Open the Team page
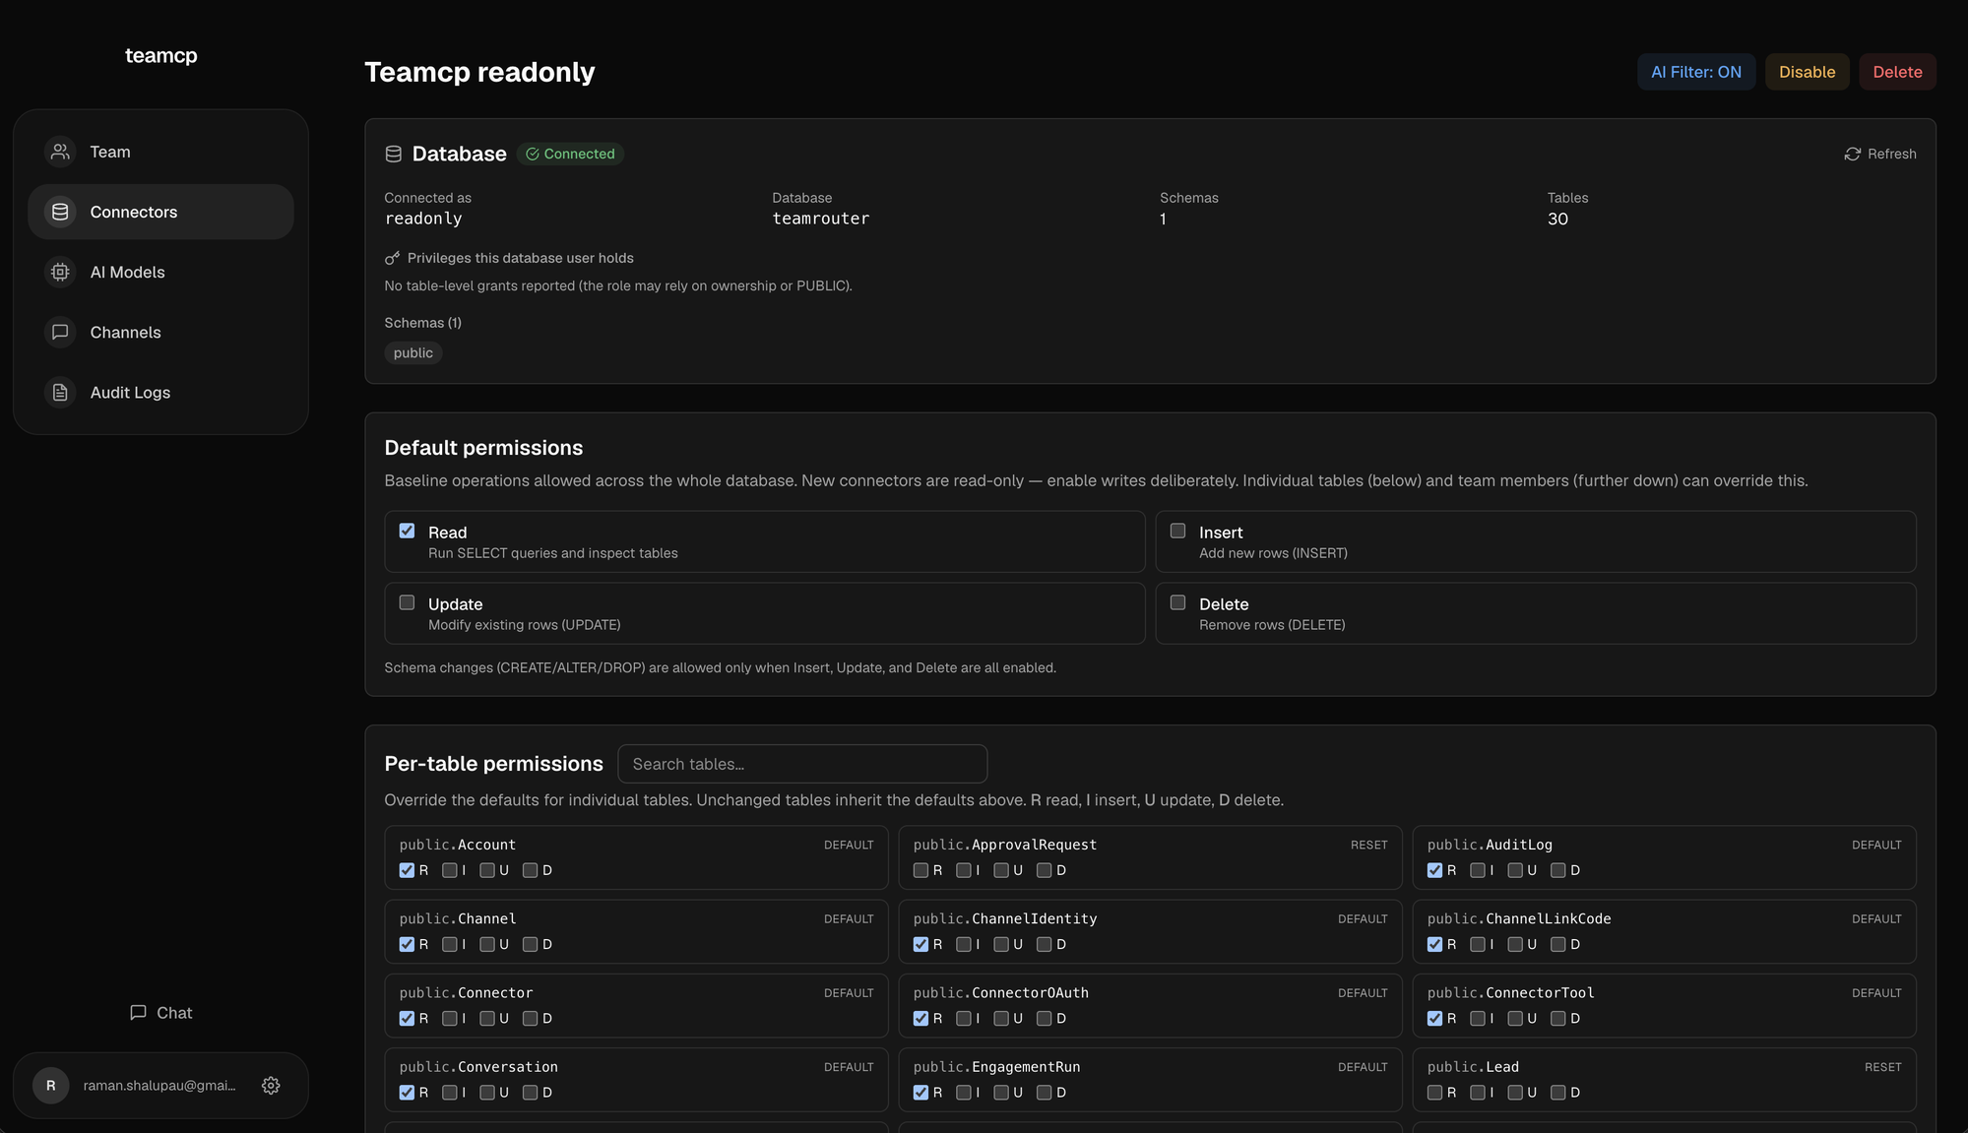Screen dimensions: 1968x1133 pyautogui.click(x=160, y=152)
